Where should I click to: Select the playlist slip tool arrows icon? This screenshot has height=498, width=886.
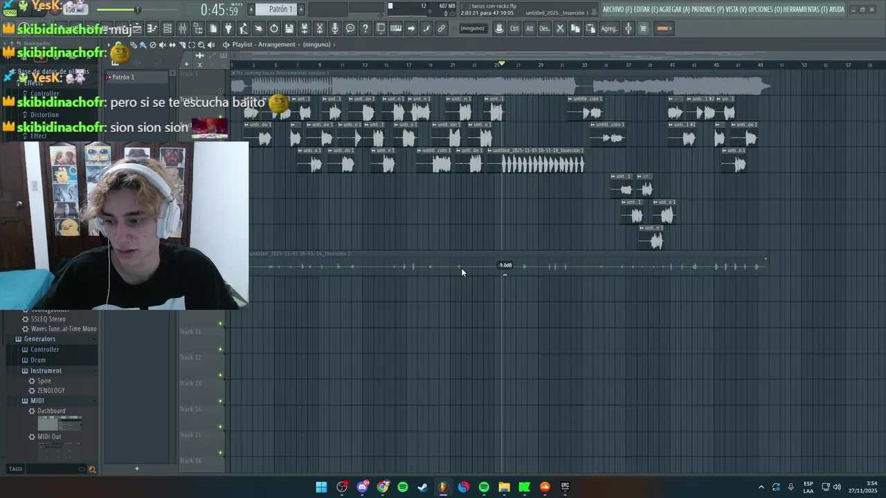tap(172, 45)
